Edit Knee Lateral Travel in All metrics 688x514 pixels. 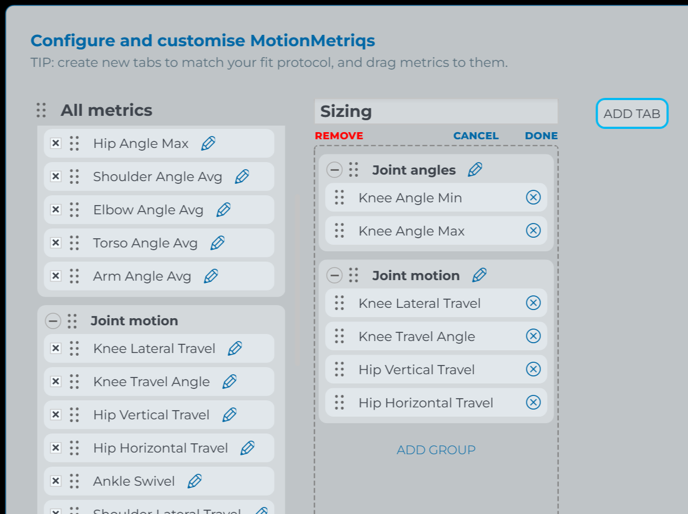click(x=235, y=349)
